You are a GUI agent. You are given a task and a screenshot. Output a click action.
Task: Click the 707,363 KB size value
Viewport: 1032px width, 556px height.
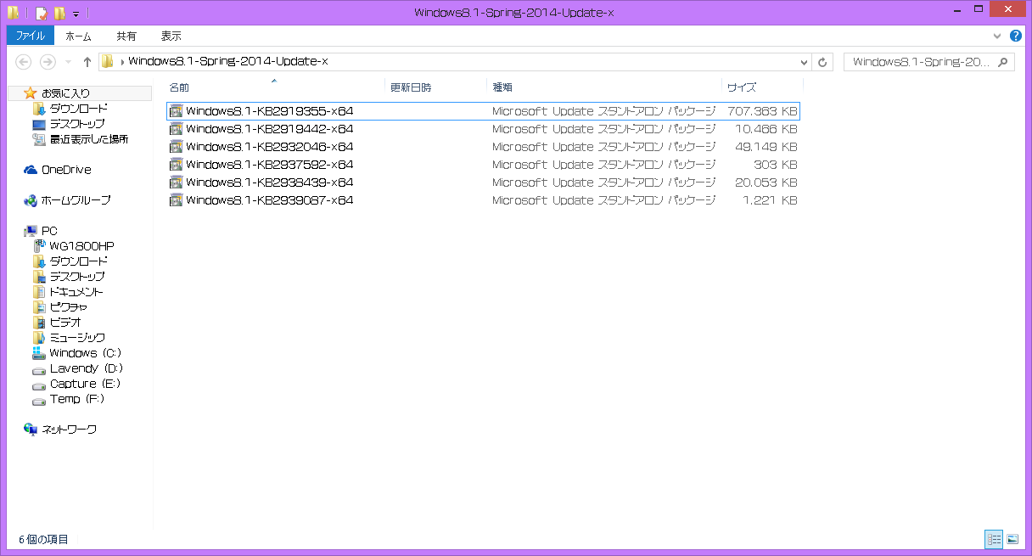(762, 111)
